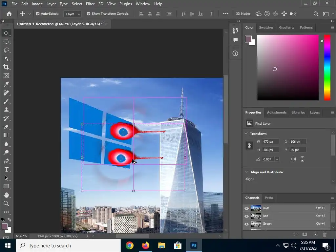Open the Channels panel menu

click(332, 198)
